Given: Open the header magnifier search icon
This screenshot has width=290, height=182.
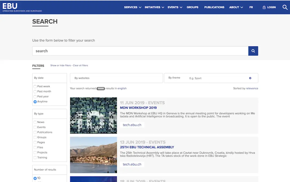Looking at the screenshot, I should pyautogui.click(x=285, y=7).
